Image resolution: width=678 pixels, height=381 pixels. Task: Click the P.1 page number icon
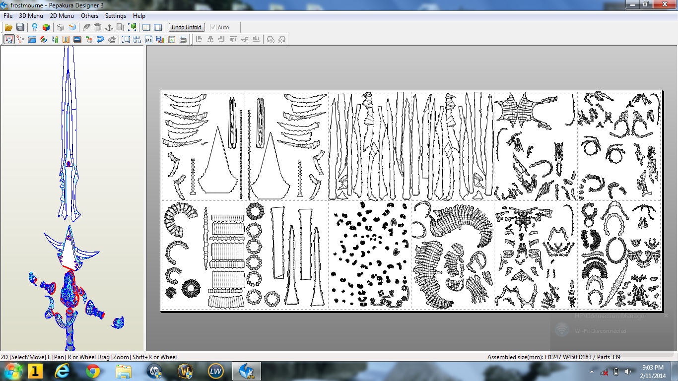149,39
